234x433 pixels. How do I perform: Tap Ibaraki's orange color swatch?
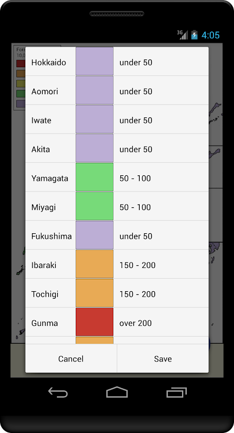(x=94, y=264)
